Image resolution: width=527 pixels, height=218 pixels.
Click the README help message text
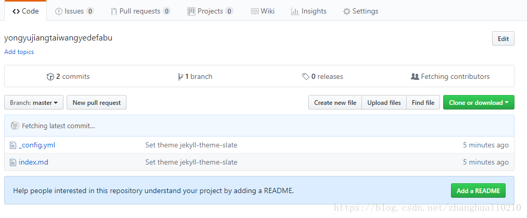point(154,191)
